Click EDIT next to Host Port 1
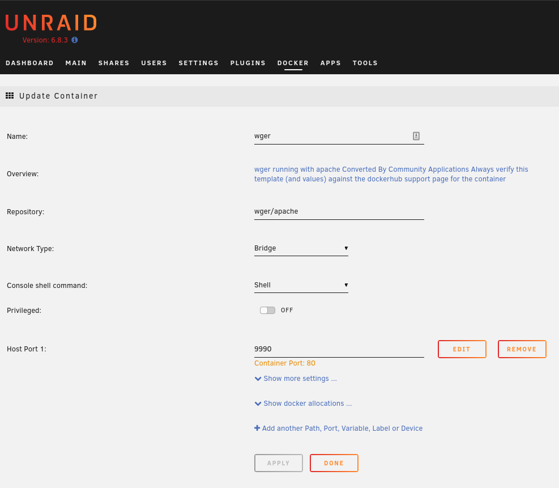 pos(462,349)
